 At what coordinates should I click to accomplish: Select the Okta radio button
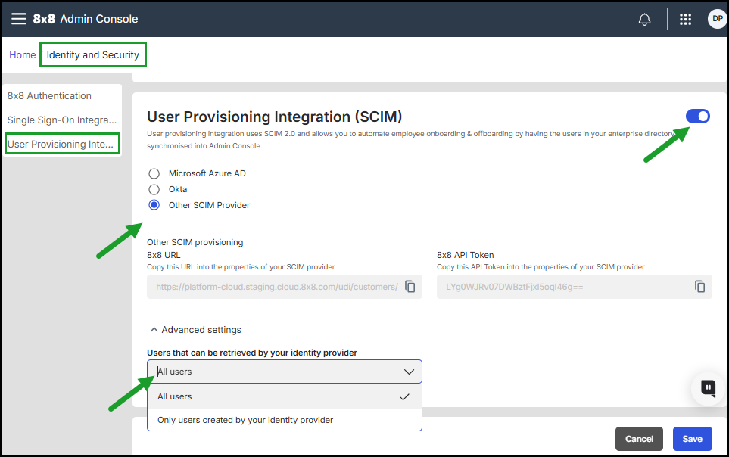[x=154, y=189]
